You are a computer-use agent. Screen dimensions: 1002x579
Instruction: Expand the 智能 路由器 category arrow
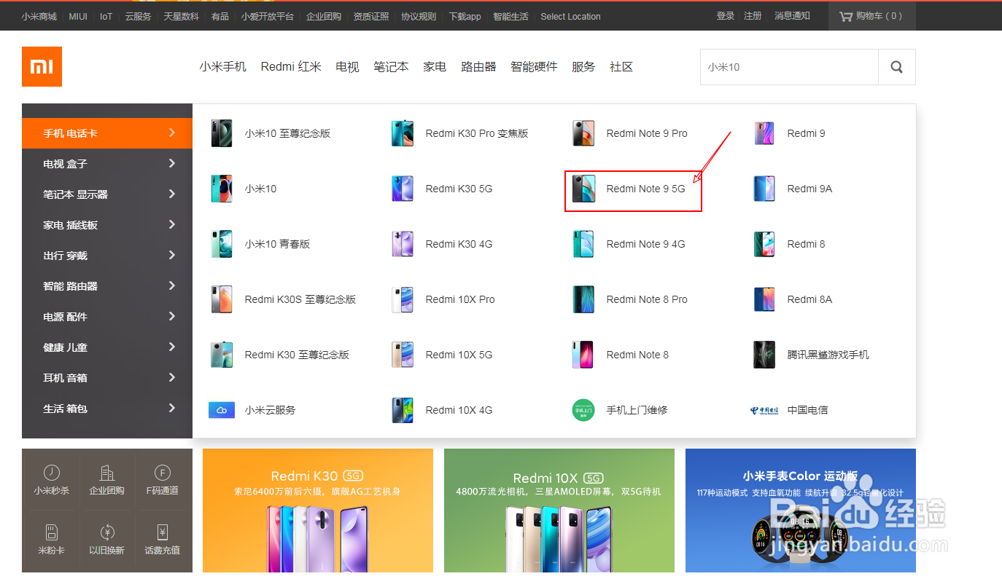pos(172,285)
